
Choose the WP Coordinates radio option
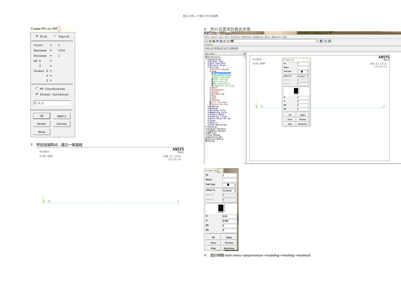pyautogui.click(x=37, y=89)
